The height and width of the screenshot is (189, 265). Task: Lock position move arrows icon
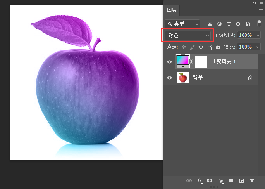pos(201,47)
